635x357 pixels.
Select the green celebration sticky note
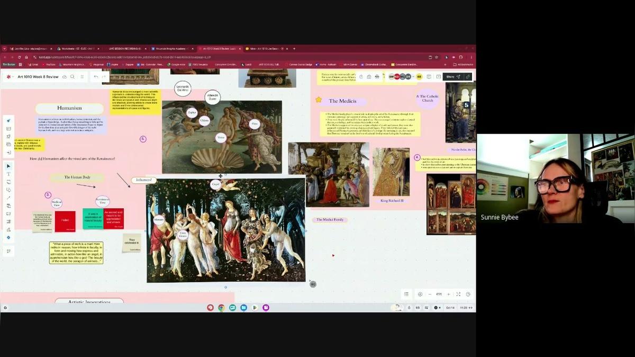point(93,219)
